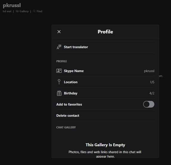Click the Profile panel title
The height and width of the screenshot is (165, 171).
[105, 32]
